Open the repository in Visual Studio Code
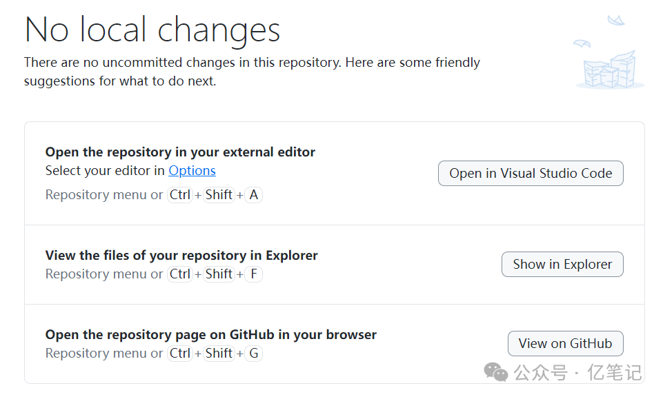663x399 pixels. coord(530,173)
